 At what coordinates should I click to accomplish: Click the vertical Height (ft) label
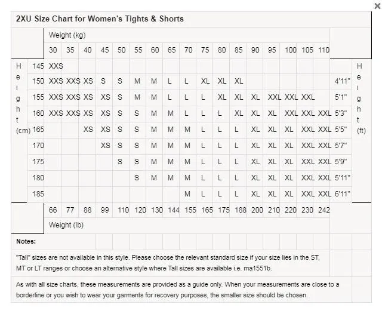(361, 99)
